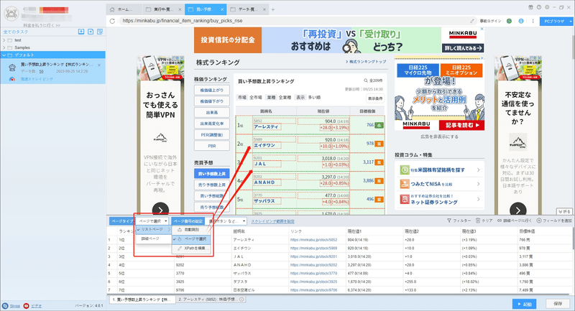Click the arrow button on left VPN ad
This screenshot has width=575, height=311.
160,210
